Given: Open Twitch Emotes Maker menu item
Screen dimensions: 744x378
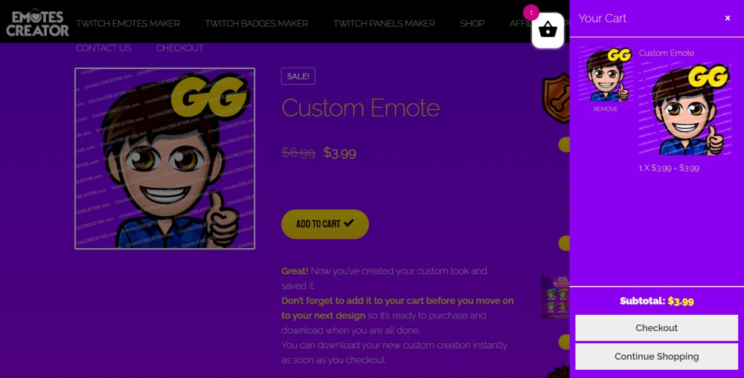Looking at the screenshot, I should point(128,23).
